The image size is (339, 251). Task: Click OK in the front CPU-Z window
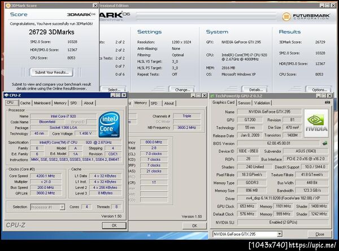(114, 226)
